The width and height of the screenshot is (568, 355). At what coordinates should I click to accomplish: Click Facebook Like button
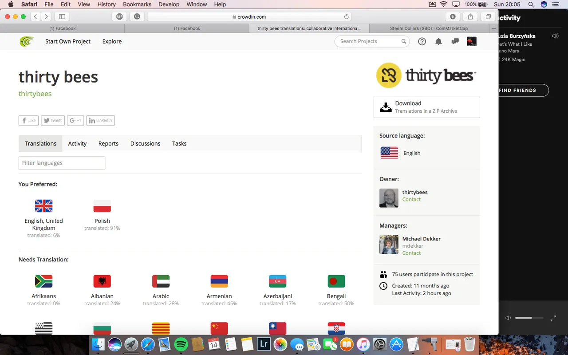(28, 120)
